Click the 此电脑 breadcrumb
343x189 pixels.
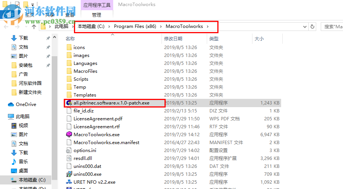62,26
